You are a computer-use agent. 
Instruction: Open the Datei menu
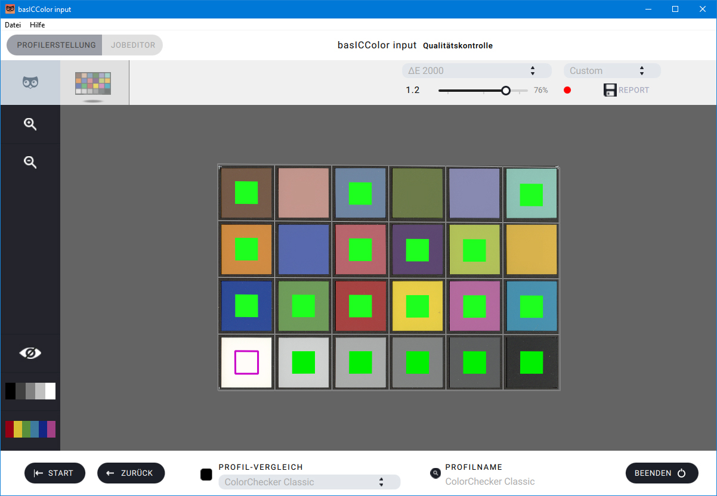coord(13,25)
